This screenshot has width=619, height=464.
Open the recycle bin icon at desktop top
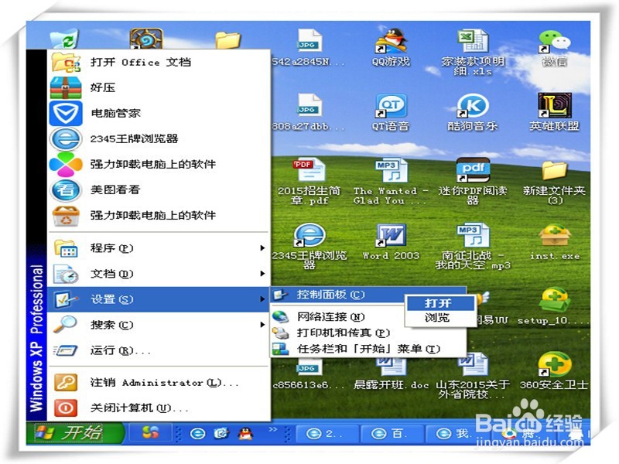[65, 39]
